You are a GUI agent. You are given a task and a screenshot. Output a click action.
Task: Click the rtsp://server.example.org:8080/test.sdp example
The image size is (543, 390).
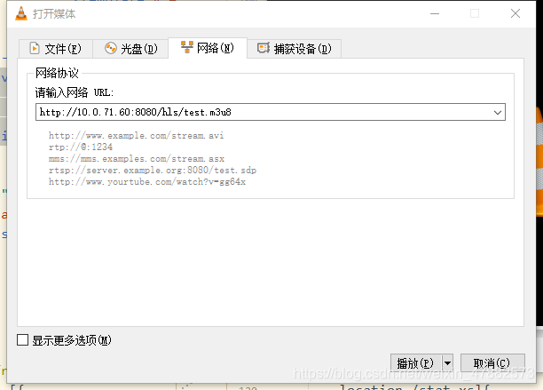click(x=153, y=171)
